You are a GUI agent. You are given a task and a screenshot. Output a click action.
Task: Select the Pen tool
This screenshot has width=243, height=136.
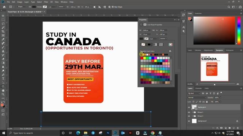(3, 75)
